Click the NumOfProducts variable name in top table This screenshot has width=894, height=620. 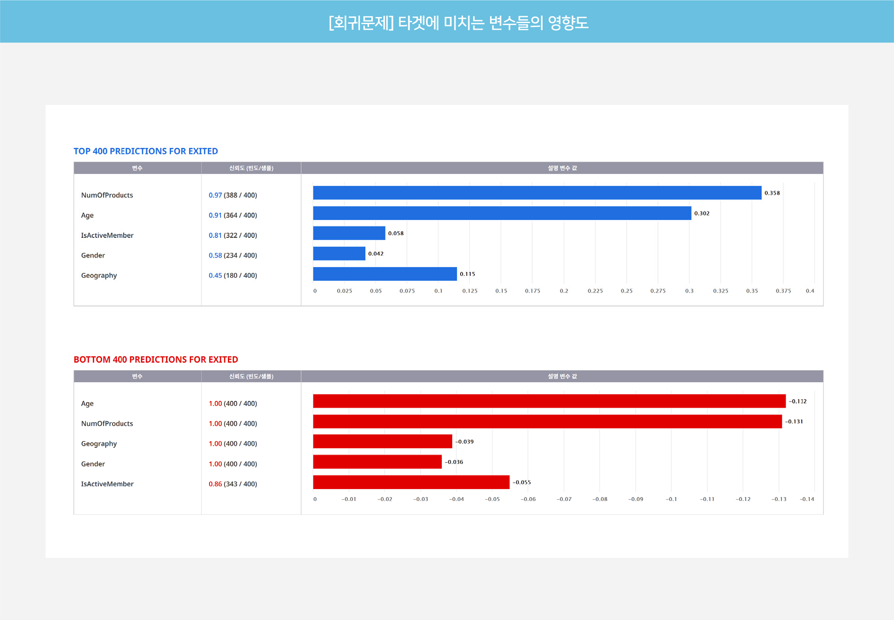pyautogui.click(x=107, y=195)
